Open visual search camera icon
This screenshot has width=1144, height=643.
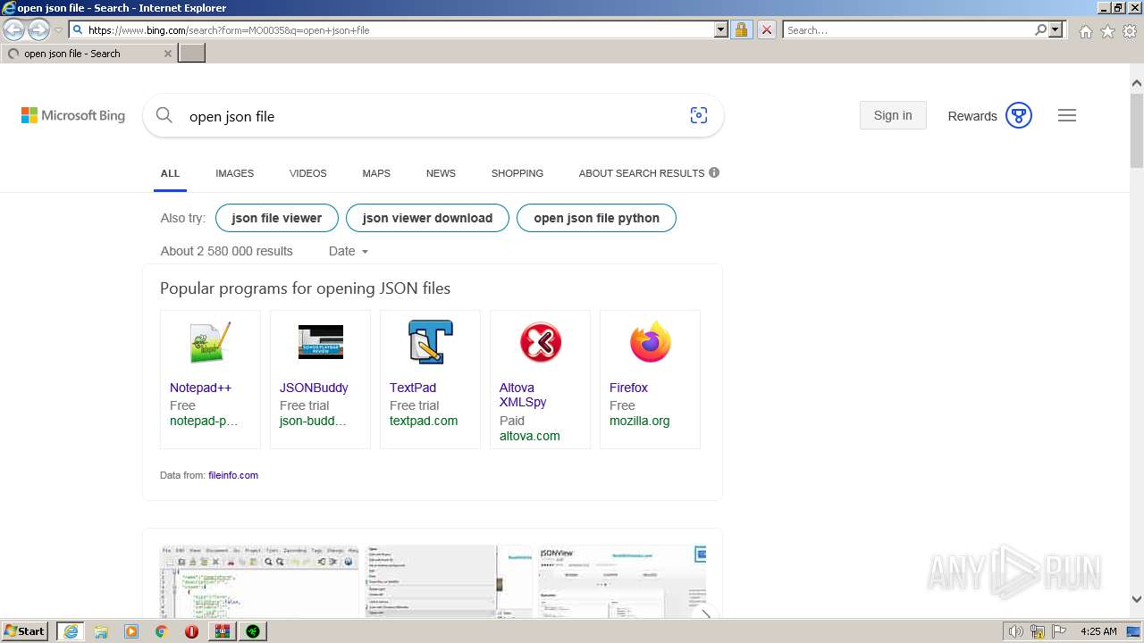point(699,115)
